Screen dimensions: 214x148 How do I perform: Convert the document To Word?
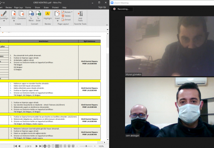tap(31, 14)
